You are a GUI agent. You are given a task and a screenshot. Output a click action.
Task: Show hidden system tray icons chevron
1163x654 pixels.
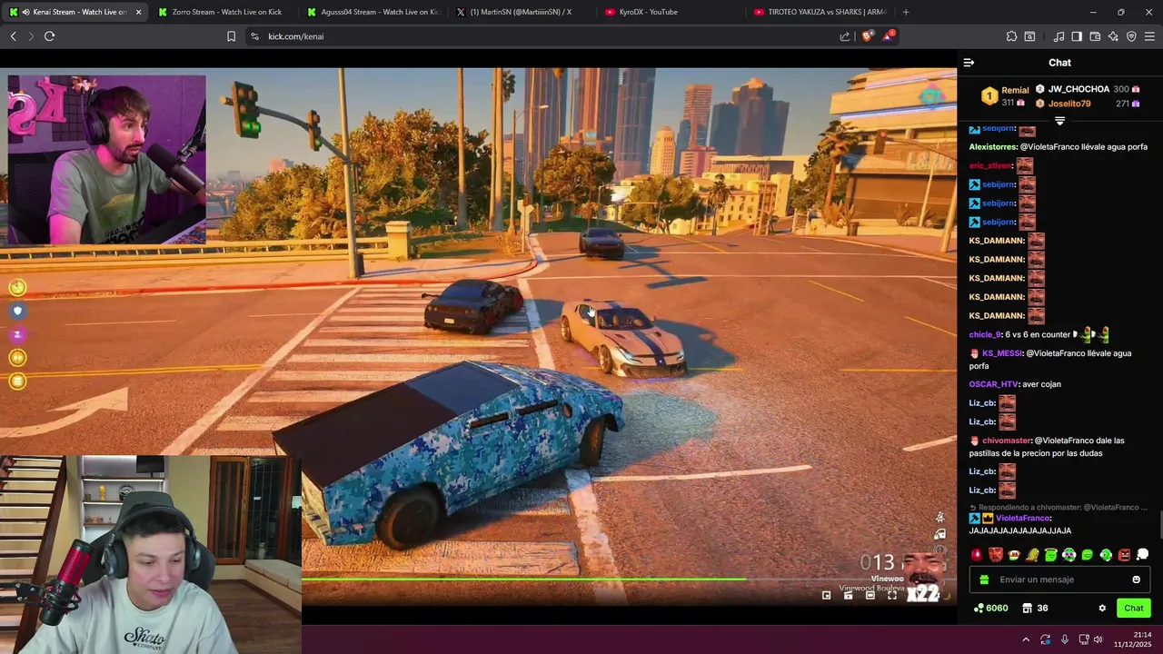click(1026, 639)
